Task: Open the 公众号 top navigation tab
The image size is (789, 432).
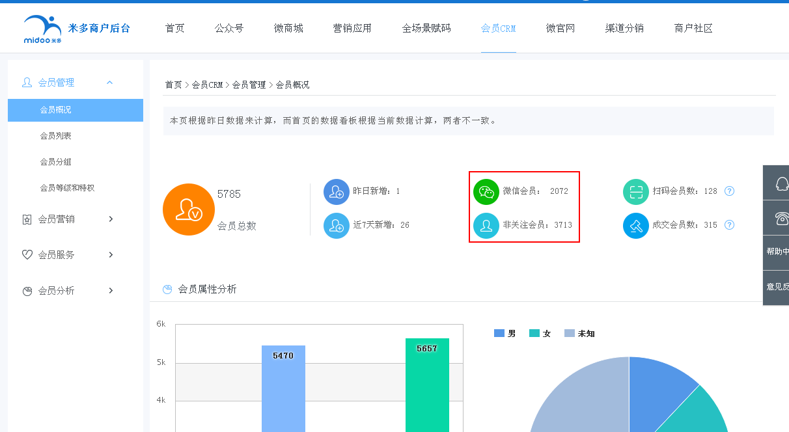Action: point(229,29)
